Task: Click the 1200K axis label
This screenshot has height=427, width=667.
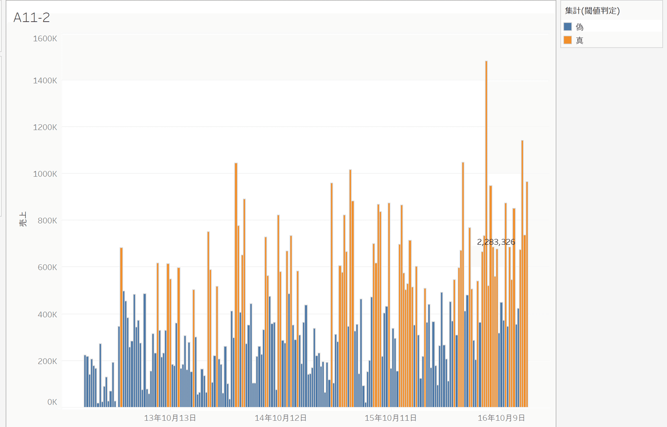Action: point(45,127)
